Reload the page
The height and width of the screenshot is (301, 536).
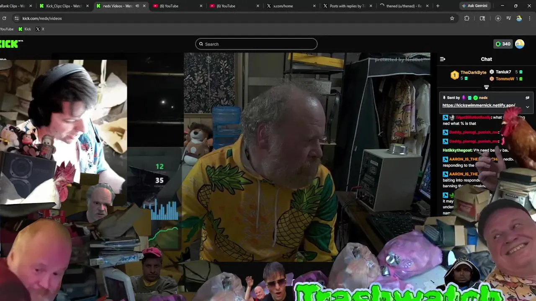click(x=4, y=18)
